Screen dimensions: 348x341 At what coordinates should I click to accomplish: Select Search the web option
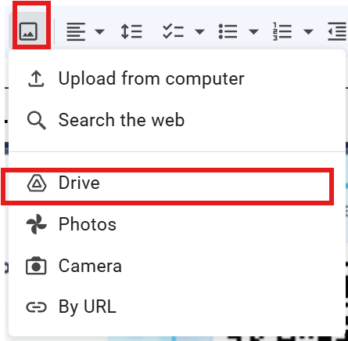click(x=177, y=120)
